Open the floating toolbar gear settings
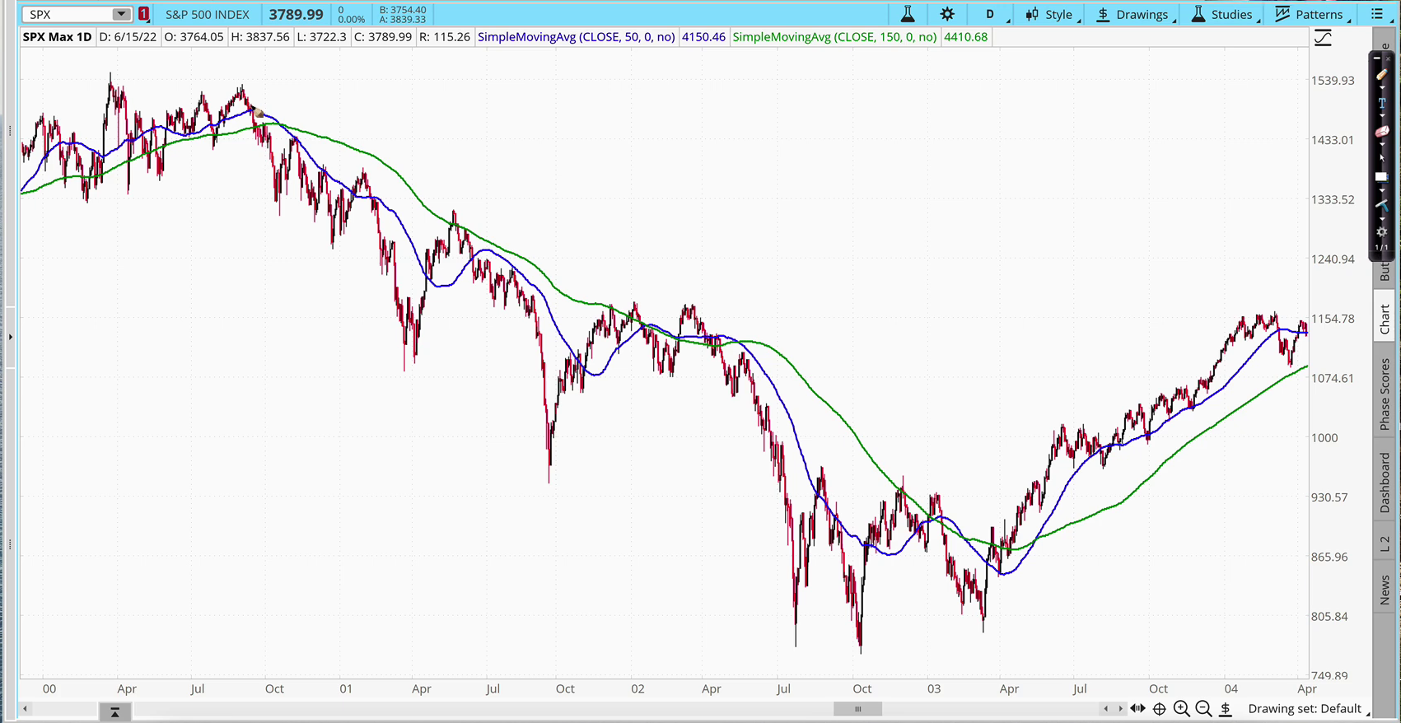The height and width of the screenshot is (723, 1401). pyautogui.click(x=1382, y=231)
